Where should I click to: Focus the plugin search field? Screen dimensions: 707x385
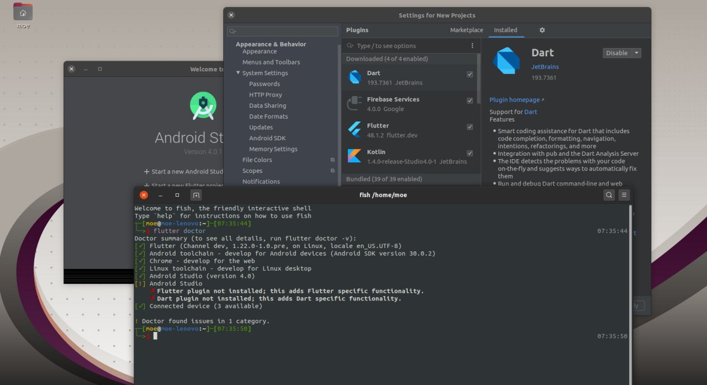406,46
